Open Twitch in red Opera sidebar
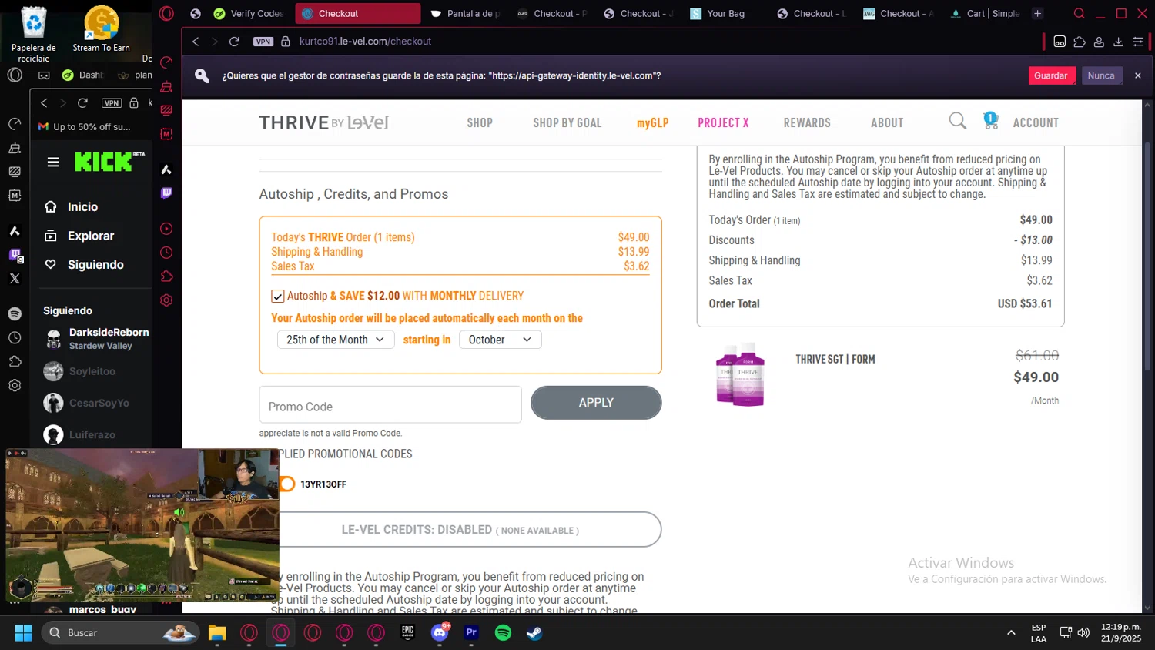 pyautogui.click(x=166, y=193)
